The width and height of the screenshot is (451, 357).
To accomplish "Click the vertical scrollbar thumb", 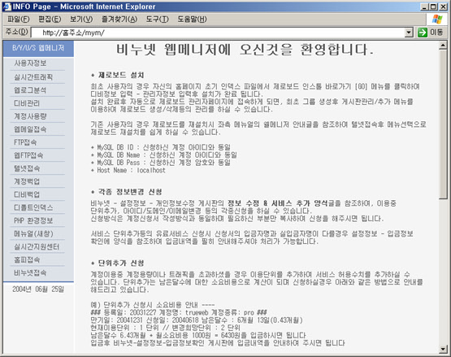I will pos(443,124).
